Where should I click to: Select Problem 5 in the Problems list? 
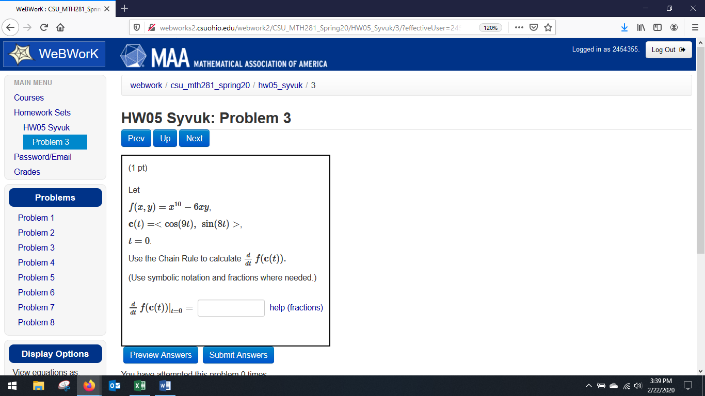coord(36,277)
